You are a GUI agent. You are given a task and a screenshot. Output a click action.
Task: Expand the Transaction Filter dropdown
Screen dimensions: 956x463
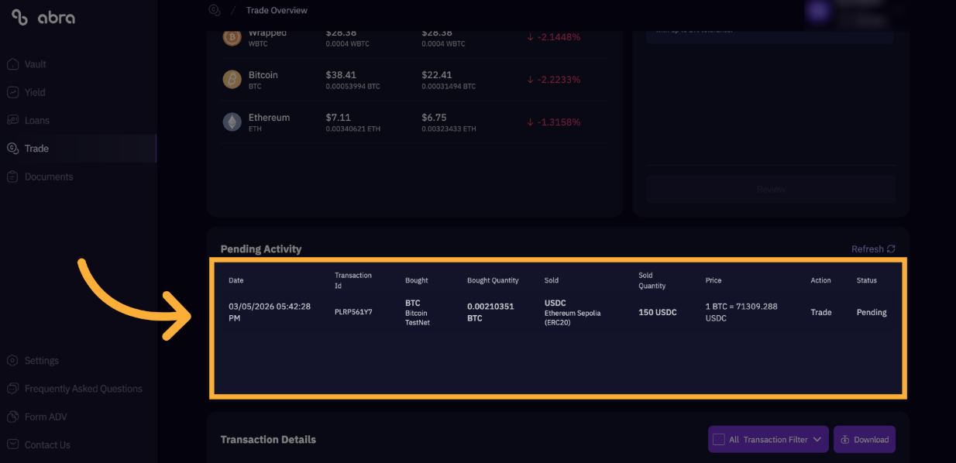(769, 439)
